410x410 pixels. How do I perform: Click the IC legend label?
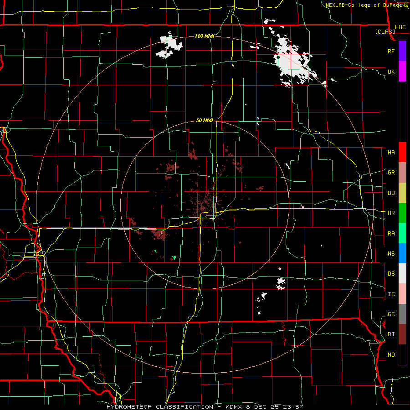point(391,294)
